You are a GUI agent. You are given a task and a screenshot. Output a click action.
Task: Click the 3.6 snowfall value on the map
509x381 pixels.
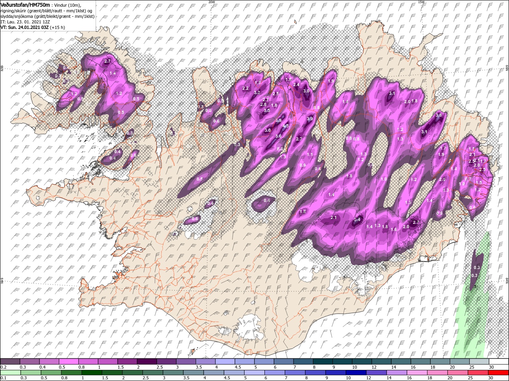pyautogui.click(x=278, y=137)
